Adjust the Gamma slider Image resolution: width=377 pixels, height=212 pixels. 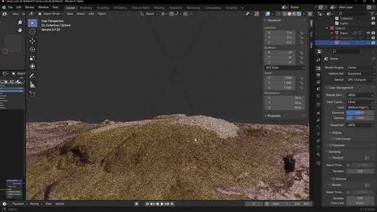[x=360, y=118]
